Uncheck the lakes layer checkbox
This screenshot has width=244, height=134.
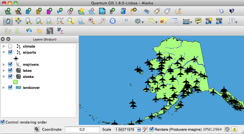point(10,70)
